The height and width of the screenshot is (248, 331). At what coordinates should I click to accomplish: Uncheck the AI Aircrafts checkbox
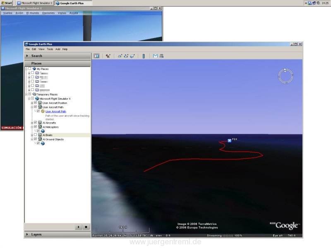[36, 122]
